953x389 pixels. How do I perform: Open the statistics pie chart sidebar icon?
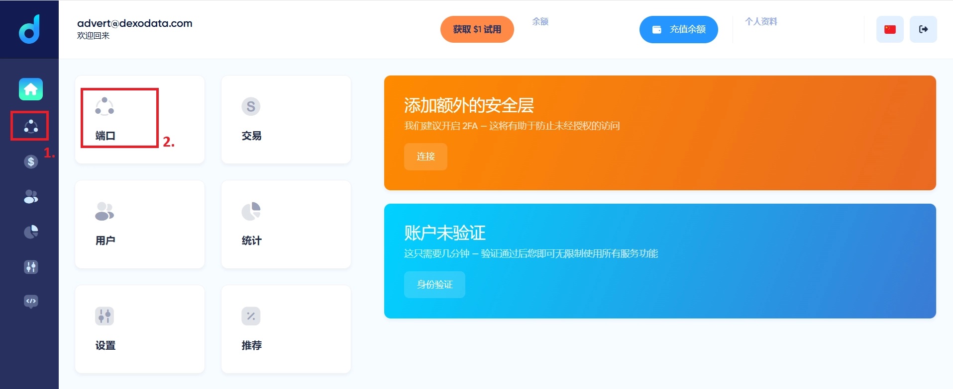click(31, 232)
